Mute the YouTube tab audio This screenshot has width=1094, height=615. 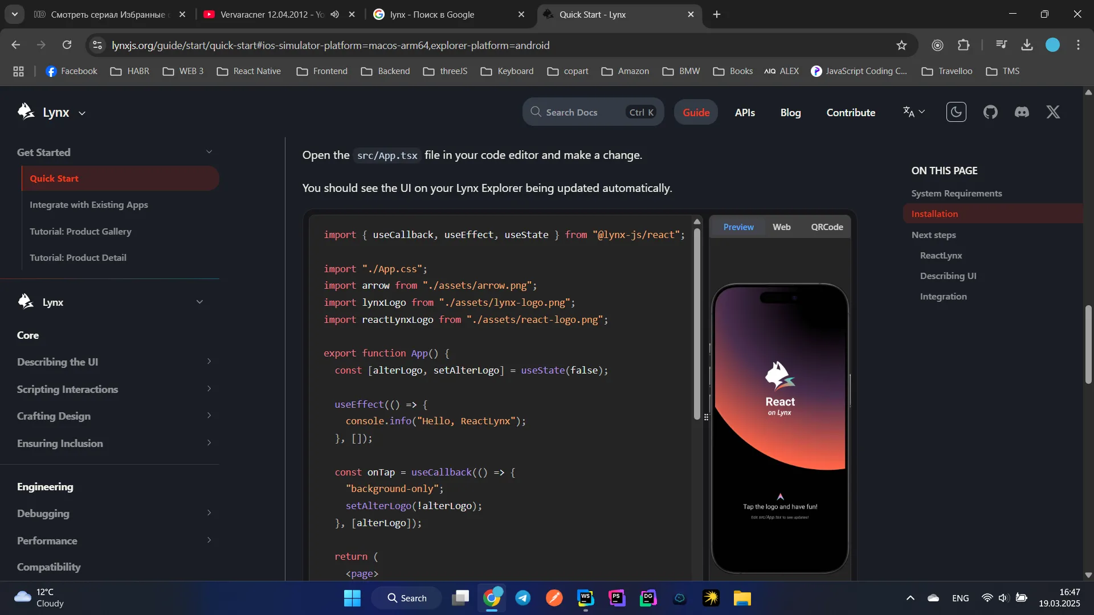coord(335,14)
